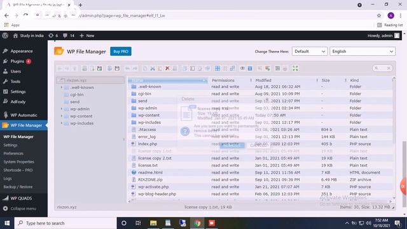Click the select all toolbar icon
The width and height of the screenshot is (407, 229).
(217, 69)
